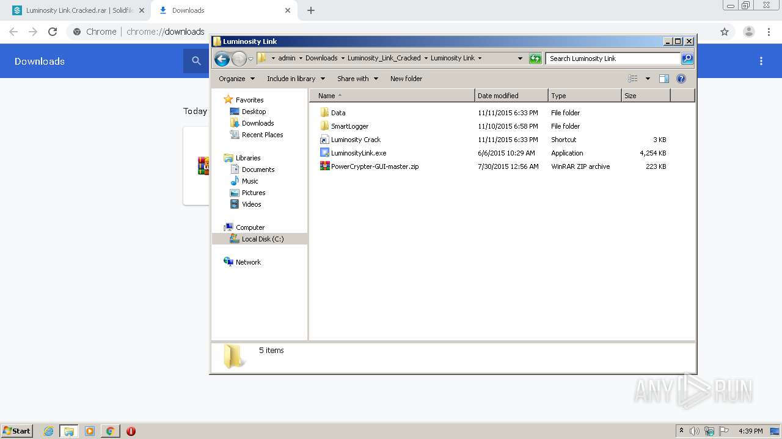Click the system tray volume icon
Screen dimensions: 782x439
pyautogui.click(x=695, y=431)
